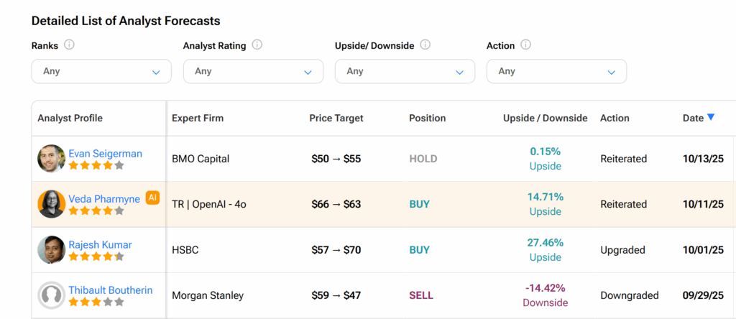This screenshot has width=736, height=319.
Task: Click Evan Seigerman's profile photo
Action: [x=51, y=159]
